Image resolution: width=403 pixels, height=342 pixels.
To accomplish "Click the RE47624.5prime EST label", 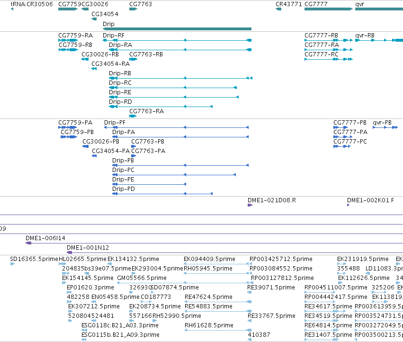I will coord(208,297).
